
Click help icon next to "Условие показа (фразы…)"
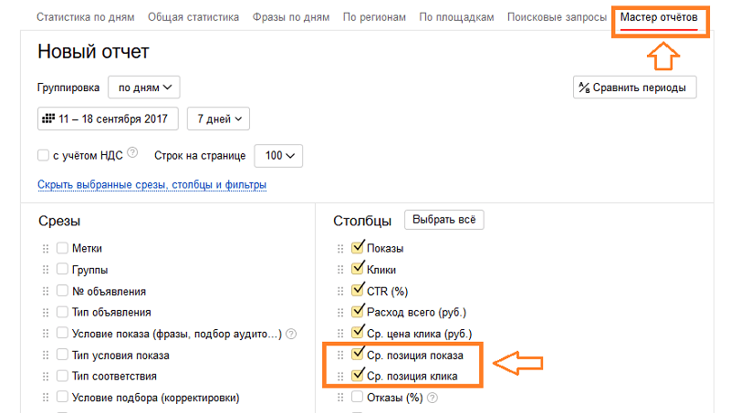[290, 334]
